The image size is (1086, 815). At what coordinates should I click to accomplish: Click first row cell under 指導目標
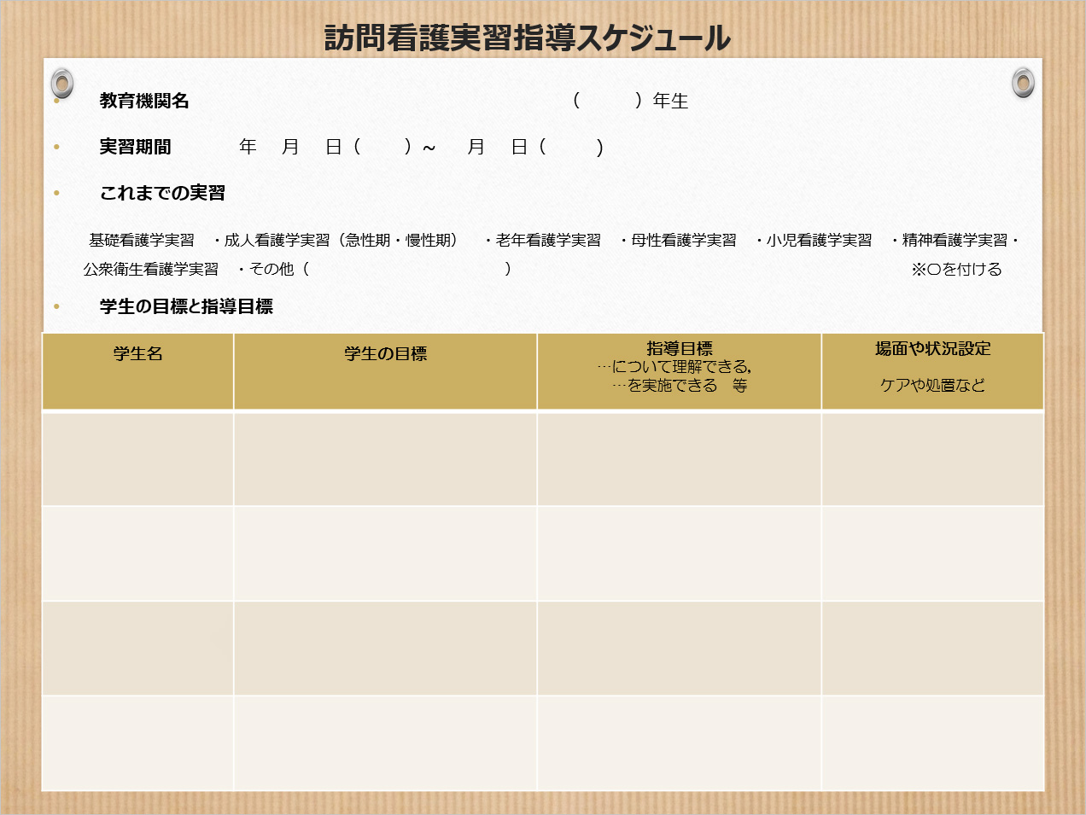pos(680,458)
